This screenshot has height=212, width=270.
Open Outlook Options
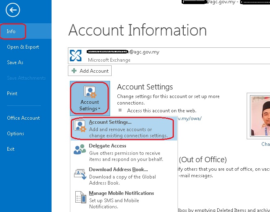click(16, 134)
